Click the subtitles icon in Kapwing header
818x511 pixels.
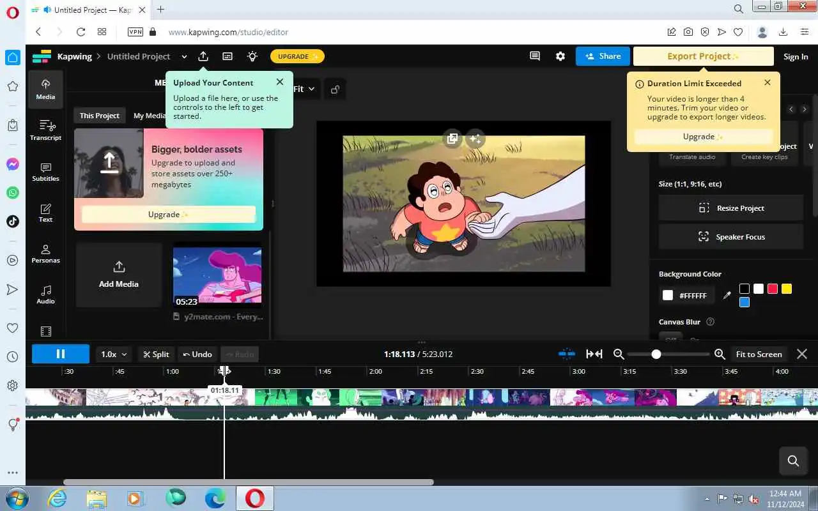coord(228,56)
